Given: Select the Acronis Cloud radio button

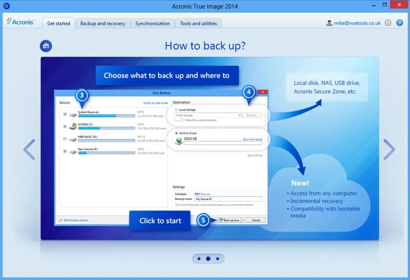Looking at the screenshot, I should point(177,133).
